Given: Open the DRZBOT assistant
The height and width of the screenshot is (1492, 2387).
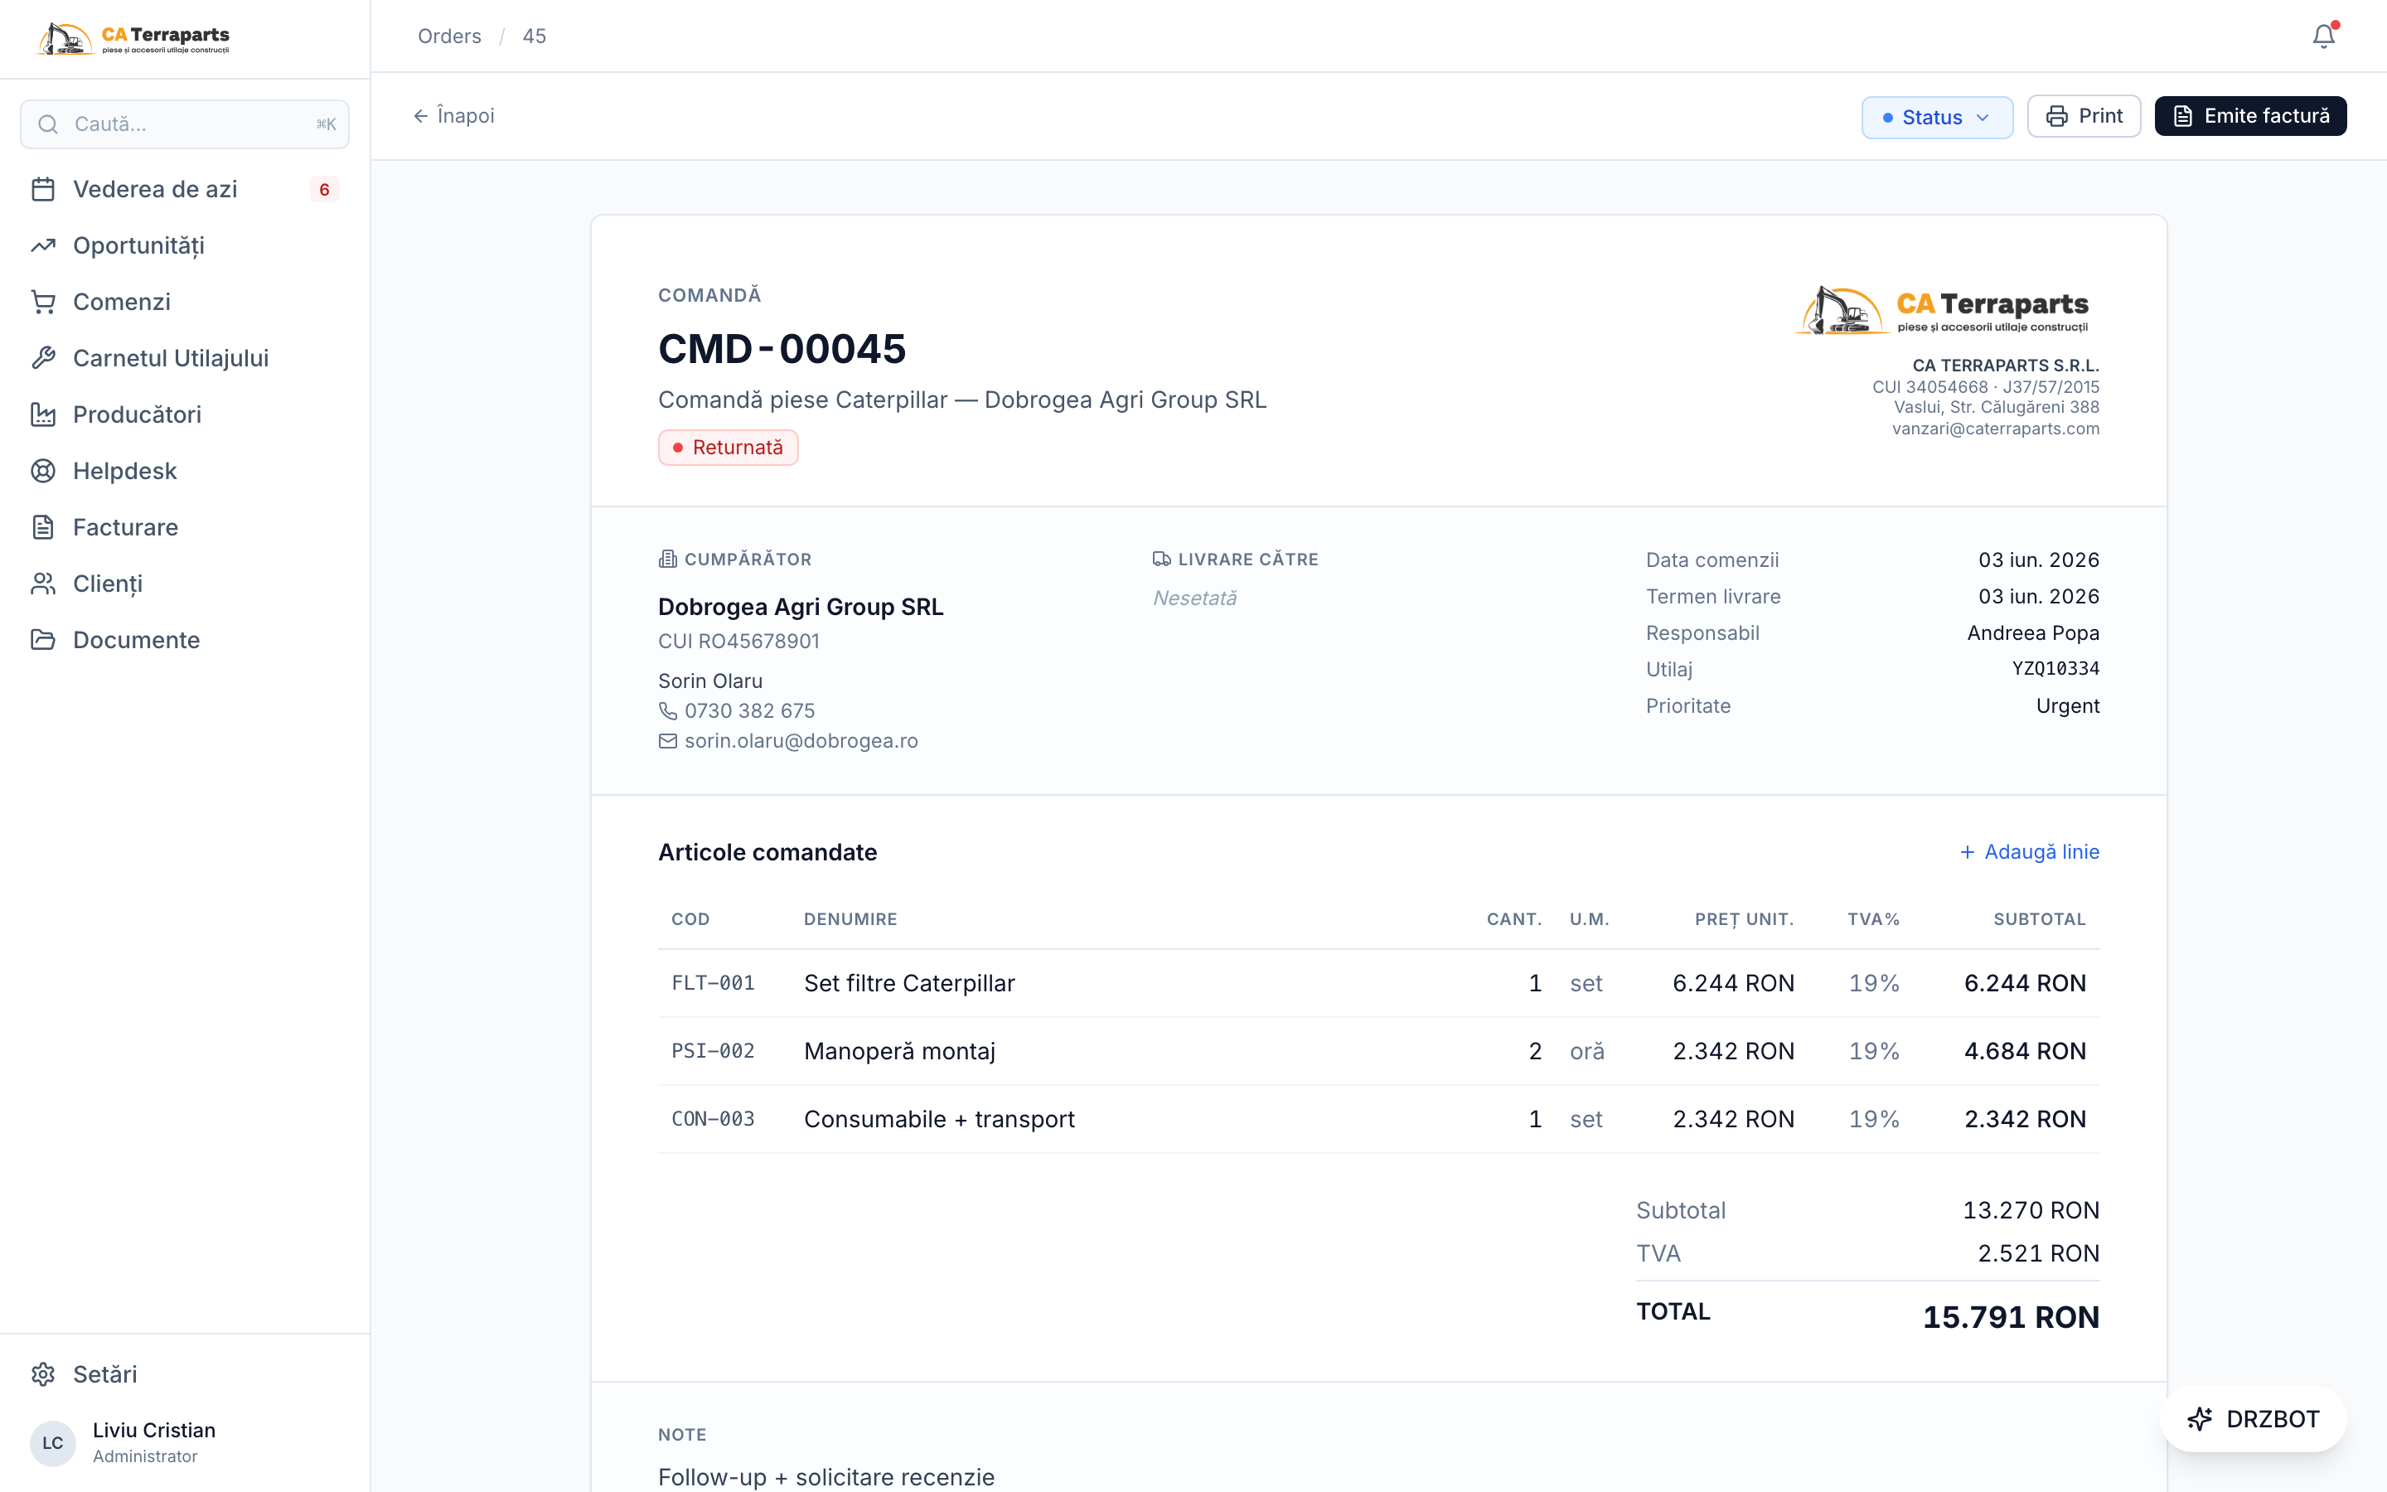Looking at the screenshot, I should [2253, 1418].
